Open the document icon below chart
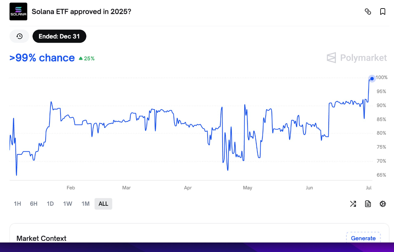Image resolution: width=394 pixels, height=252 pixels. point(368,204)
